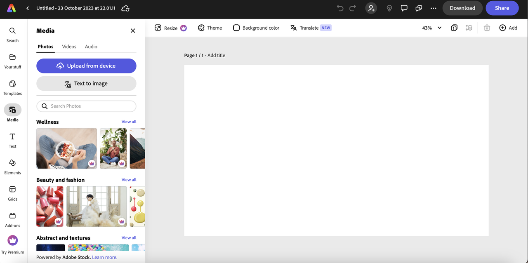Open the three-dot more options menu
This screenshot has width=528, height=263.
click(x=433, y=8)
